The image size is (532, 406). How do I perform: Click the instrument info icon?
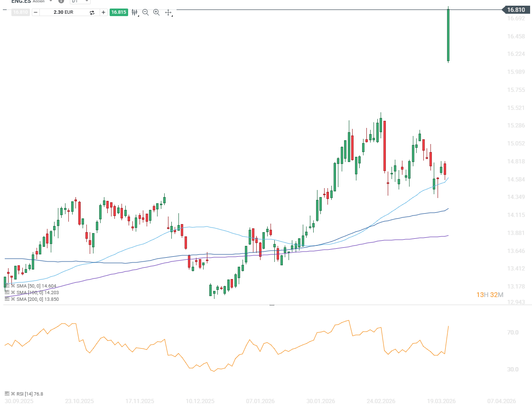[x=61, y=1]
